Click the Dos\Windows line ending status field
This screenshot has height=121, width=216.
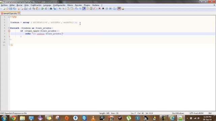click(178, 113)
